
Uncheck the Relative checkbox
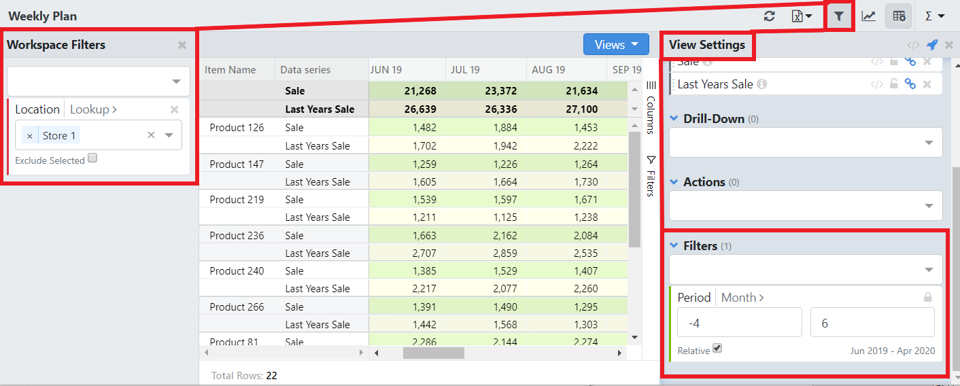717,349
